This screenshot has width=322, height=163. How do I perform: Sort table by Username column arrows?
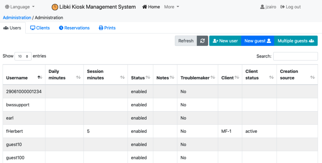(x=40, y=77)
